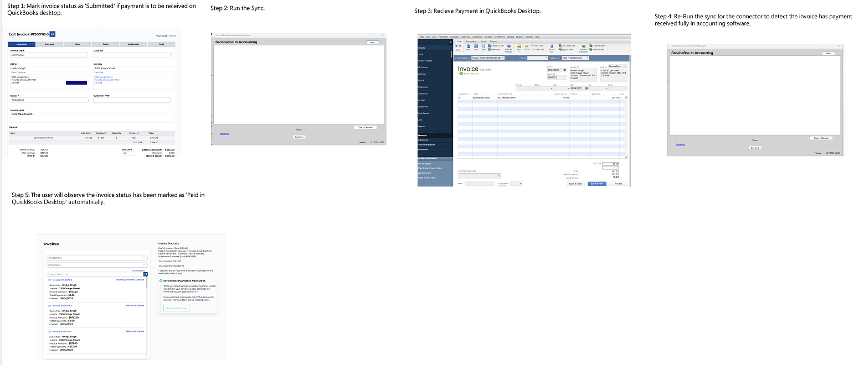Open the All Statuses filter dropdown
The image size is (854, 365).
pos(97,265)
